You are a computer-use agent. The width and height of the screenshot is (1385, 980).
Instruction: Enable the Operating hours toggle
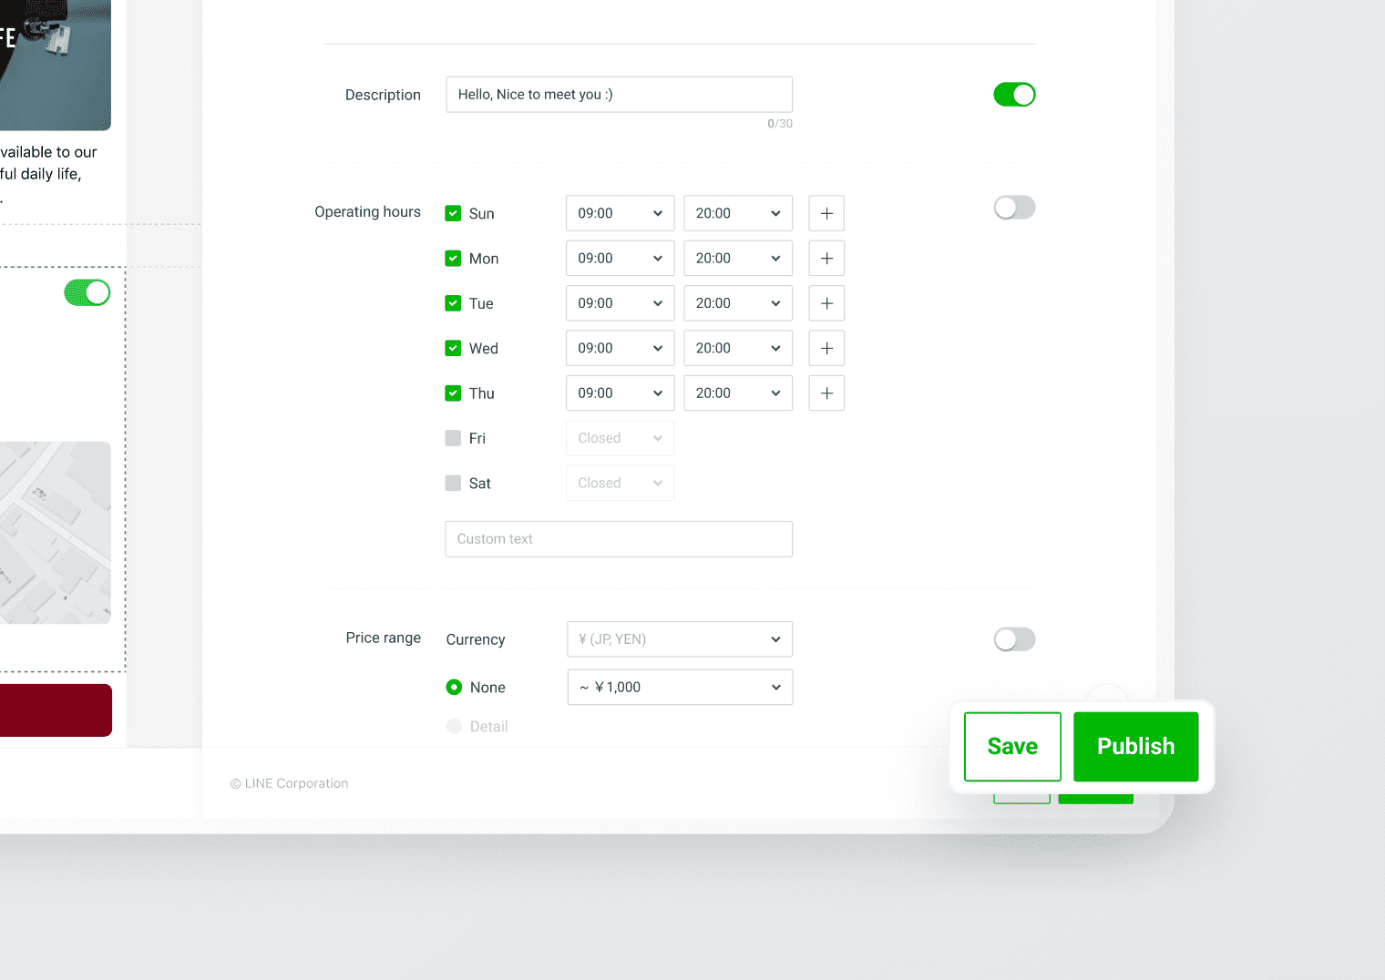(1014, 208)
